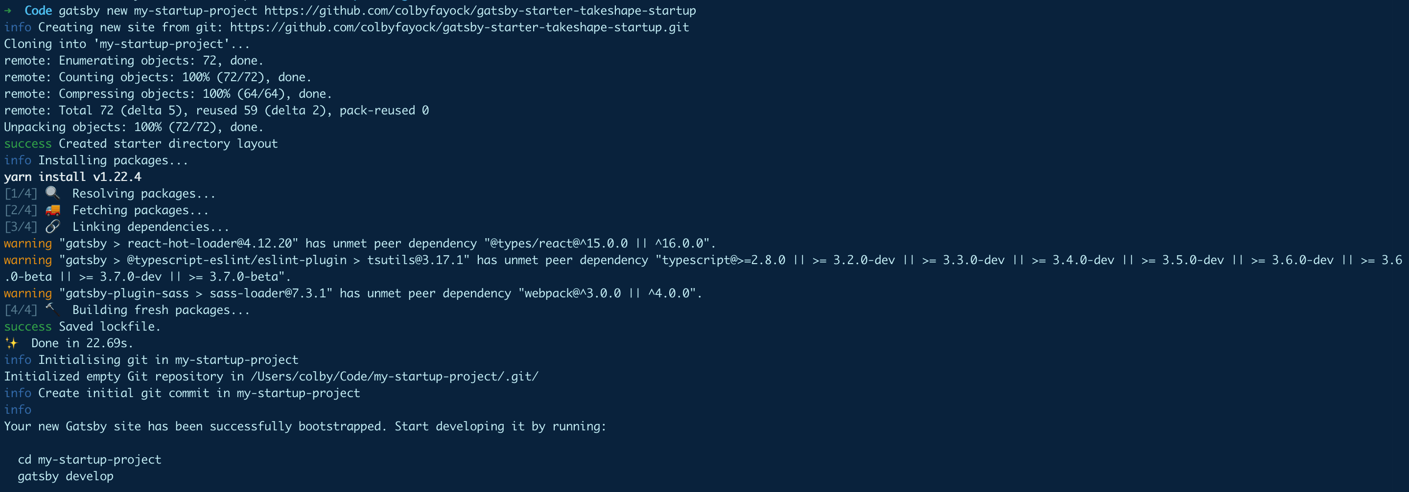Click the sparkles emoji before Done in 22.69s
This screenshot has height=492, width=1409.
[11, 343]
